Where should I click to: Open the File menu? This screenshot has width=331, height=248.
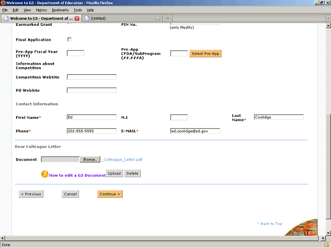5,10
